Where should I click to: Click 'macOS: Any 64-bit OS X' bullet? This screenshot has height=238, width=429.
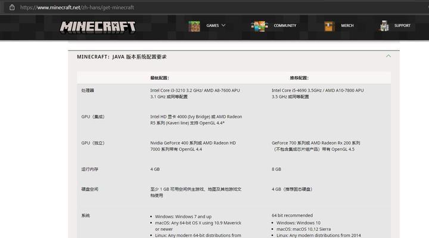(198, 226)
